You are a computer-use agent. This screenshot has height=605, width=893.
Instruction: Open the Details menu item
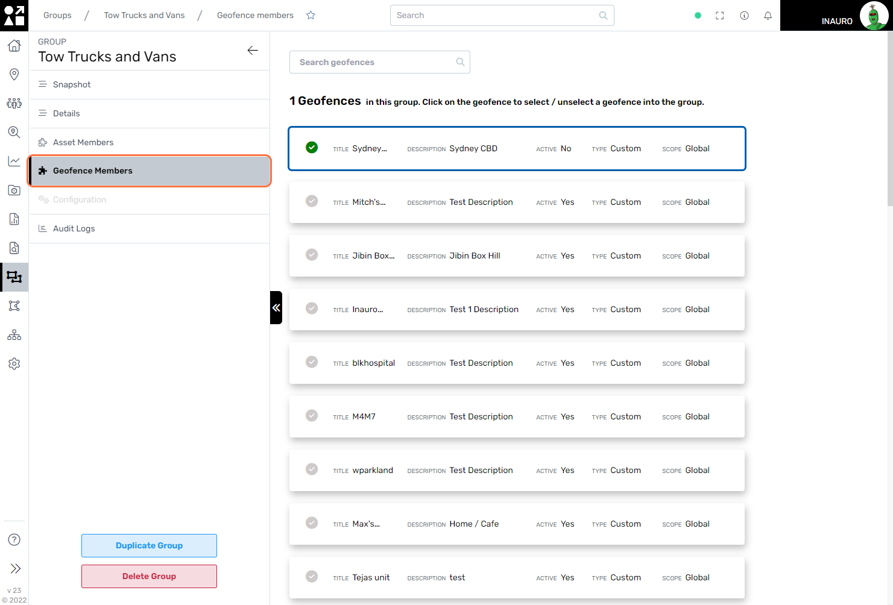[149, 113]
